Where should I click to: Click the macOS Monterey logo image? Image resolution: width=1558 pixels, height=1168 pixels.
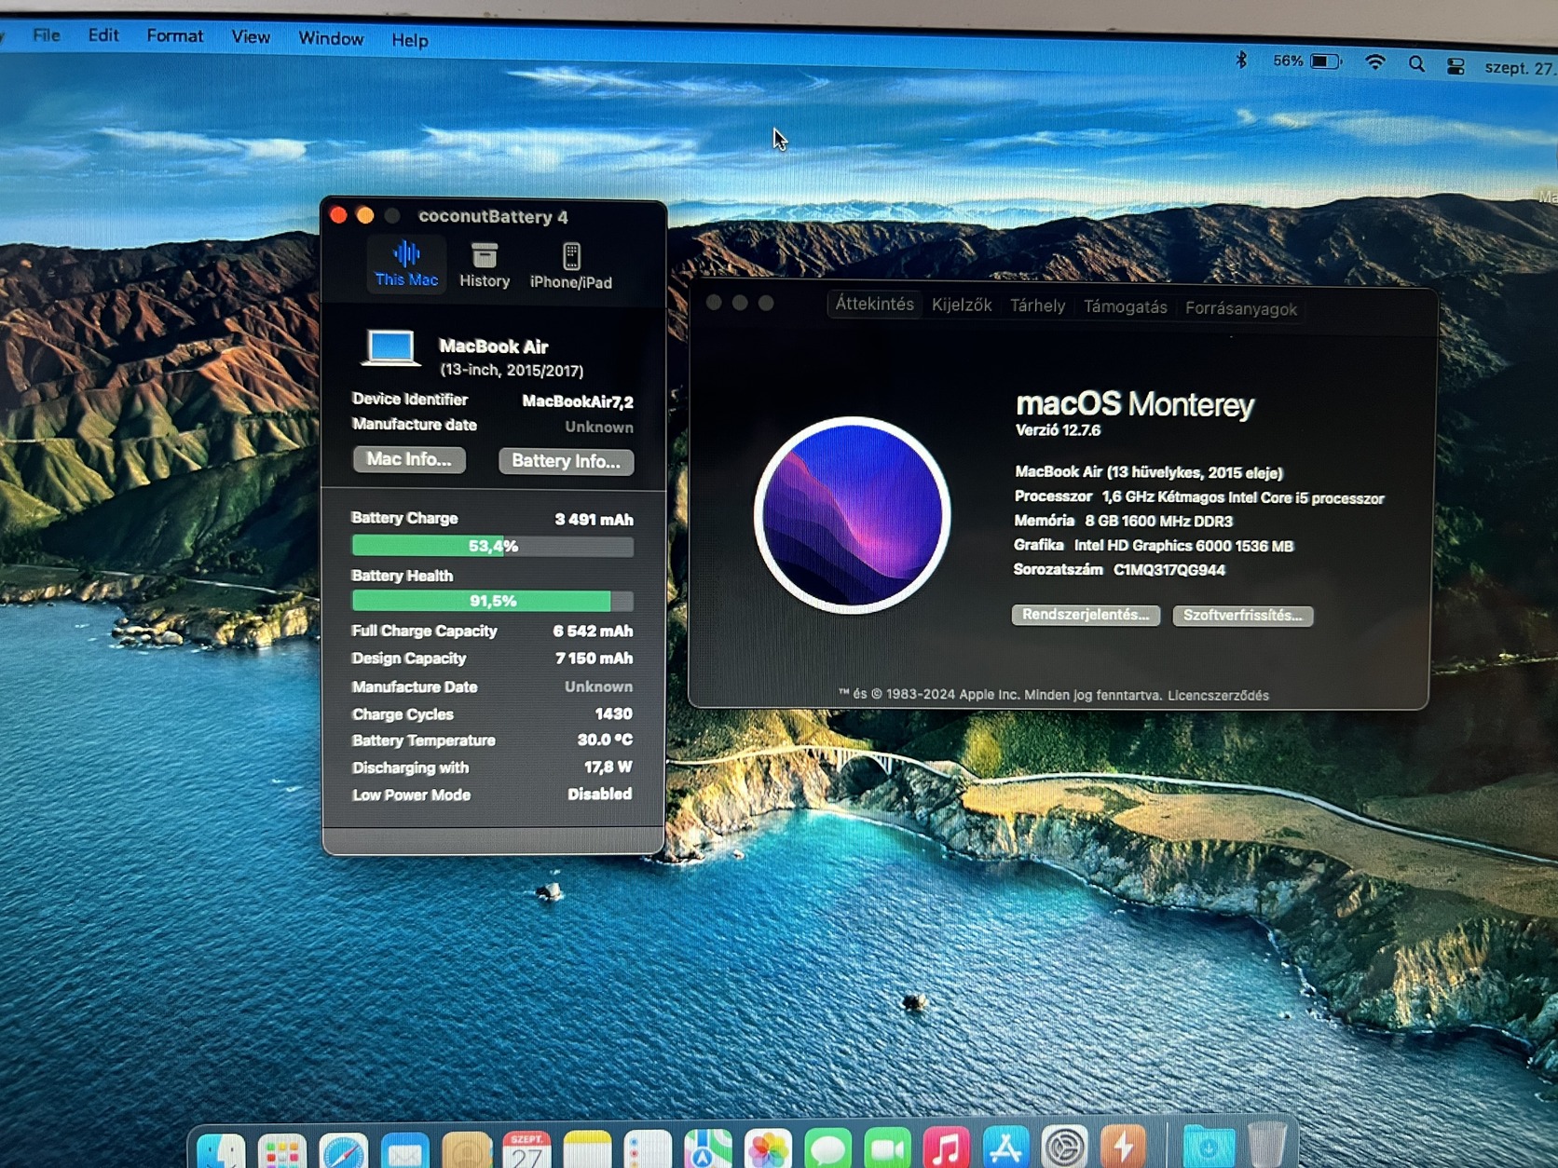pyautogui.click(x=852, y=515)
